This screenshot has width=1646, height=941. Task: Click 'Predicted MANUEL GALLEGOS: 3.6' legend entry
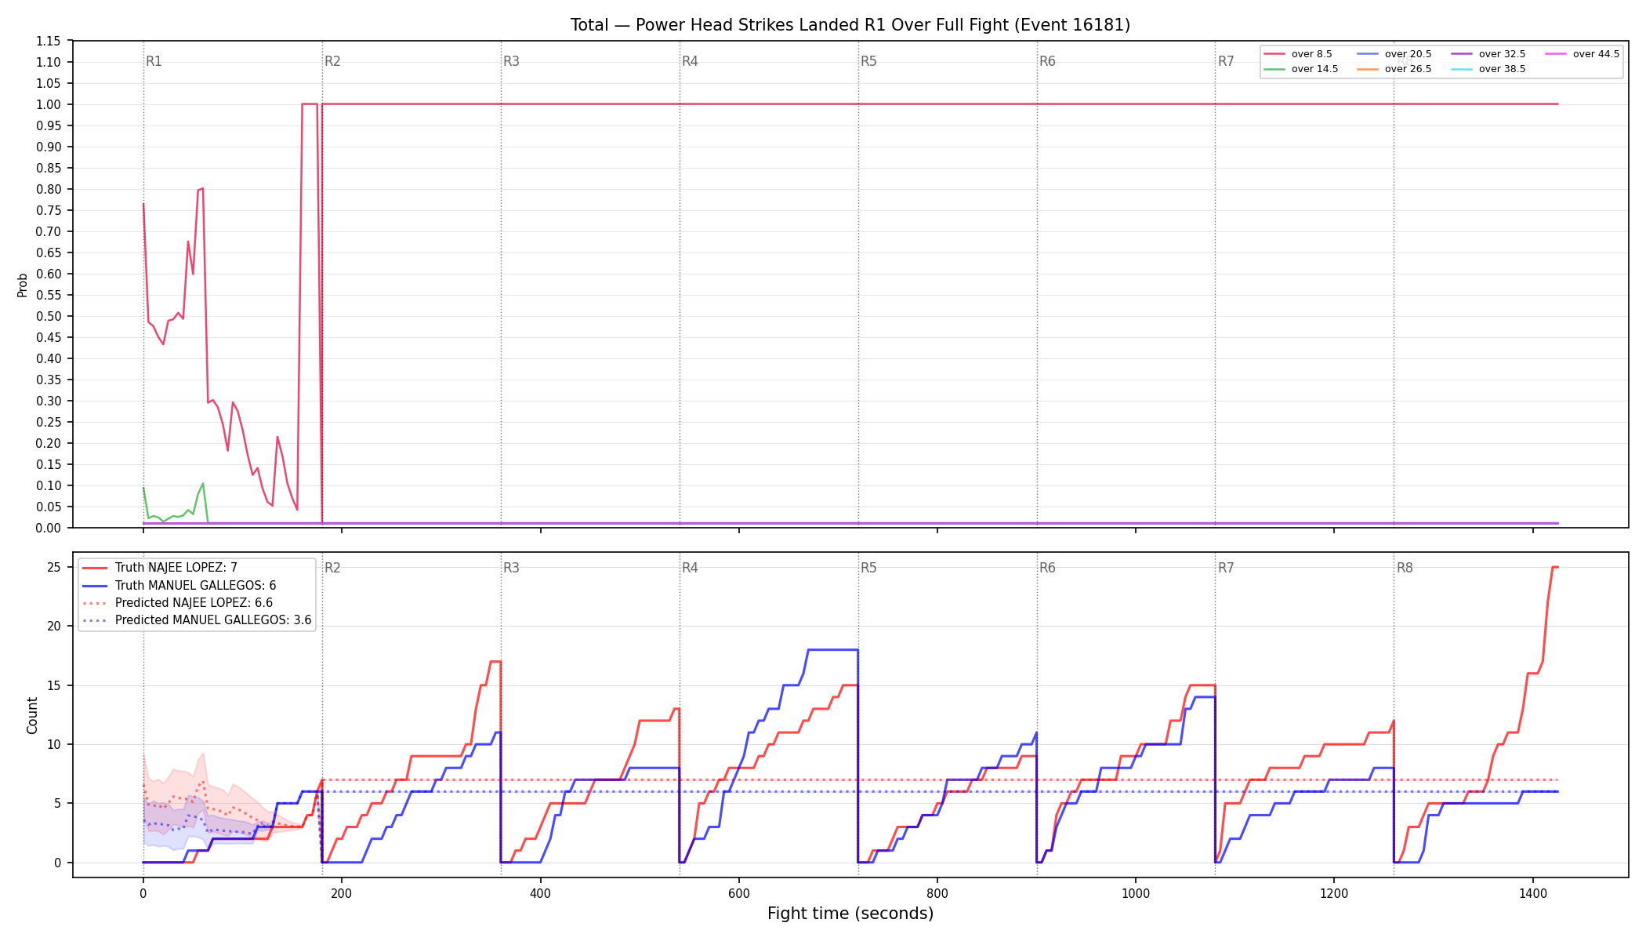click(x=197, y=620)
